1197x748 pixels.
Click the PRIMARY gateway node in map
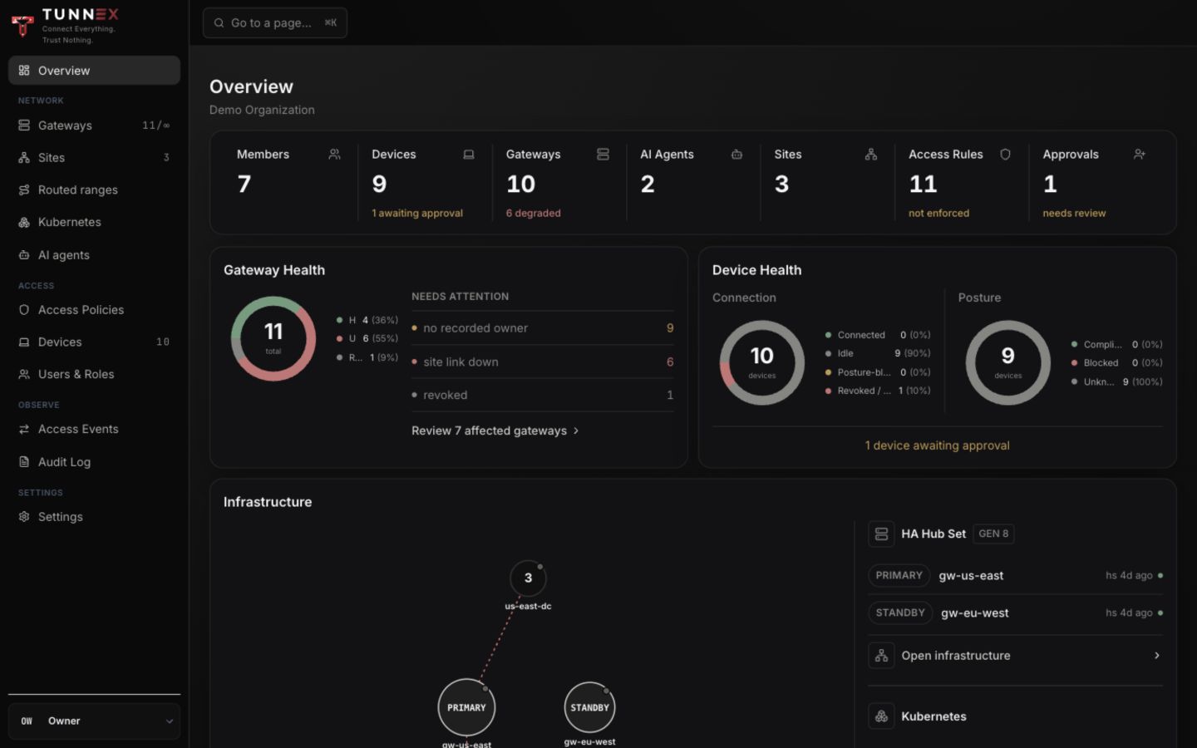pyautogui.click(x=466, y=708)
